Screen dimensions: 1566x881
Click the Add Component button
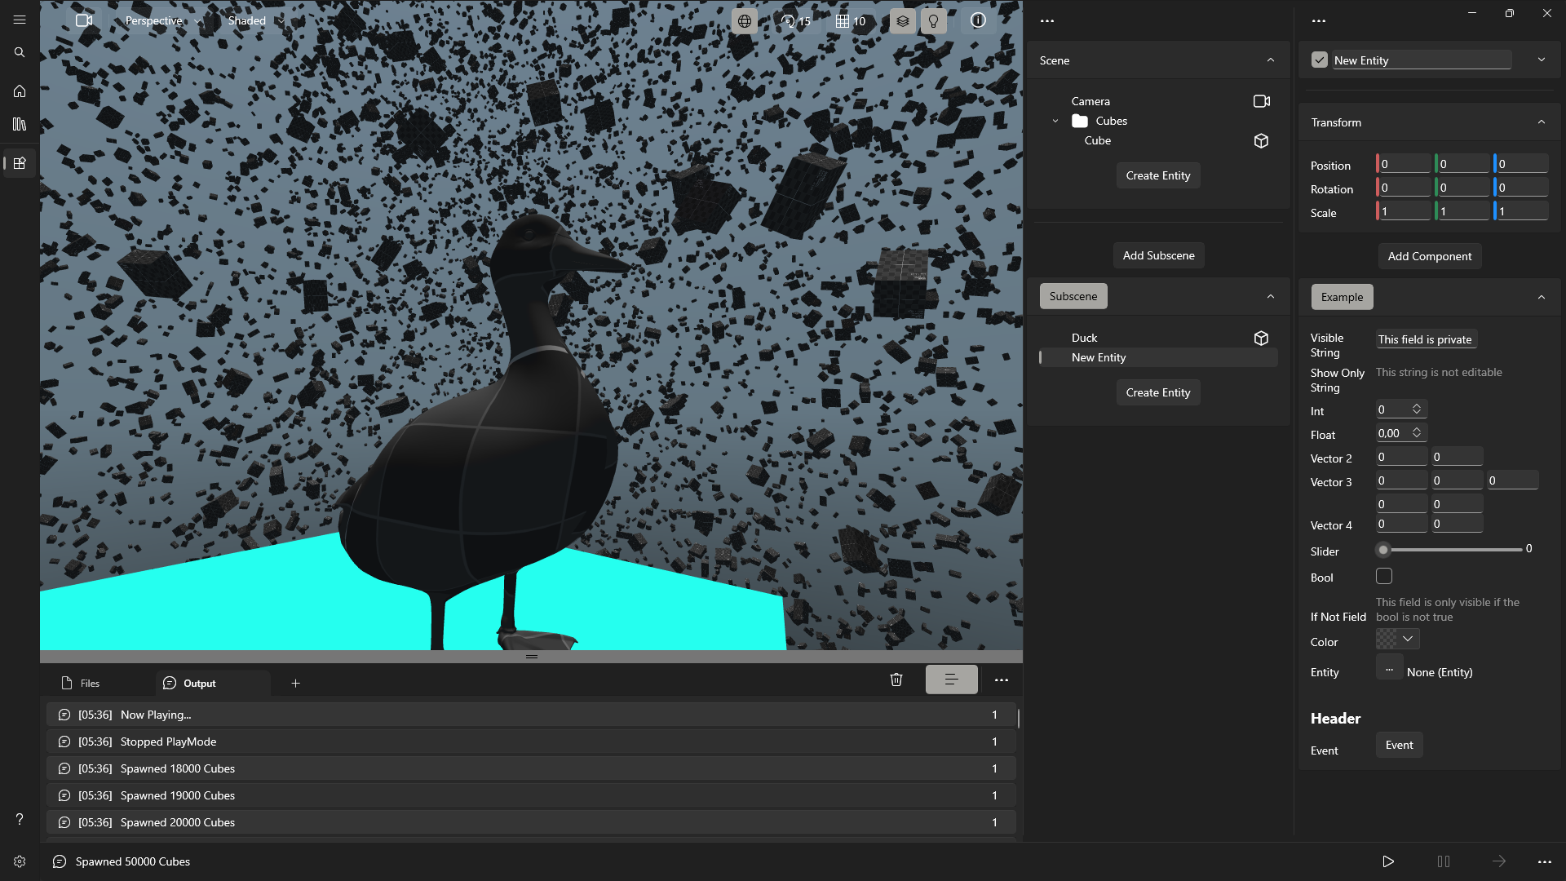pos(1430,257)
